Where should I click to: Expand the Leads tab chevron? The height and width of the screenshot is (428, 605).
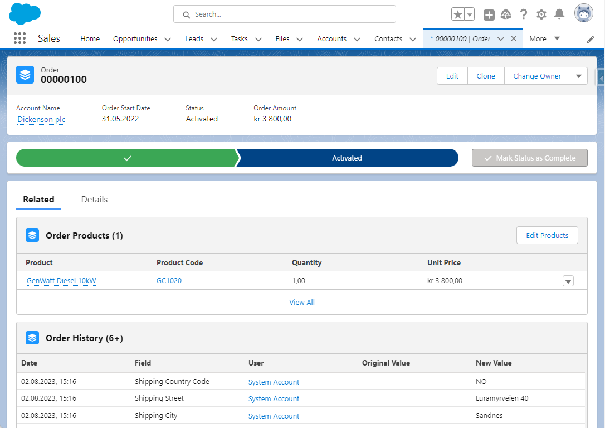pyautogui.click(x=214, y=40)
